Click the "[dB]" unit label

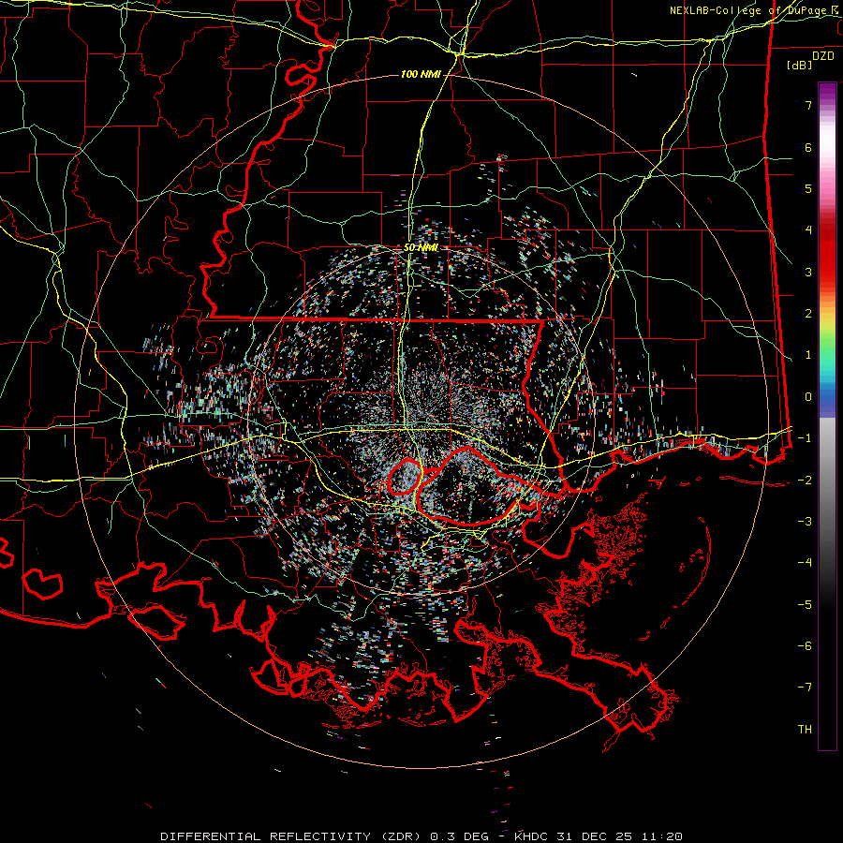click(x=800, y=66)
